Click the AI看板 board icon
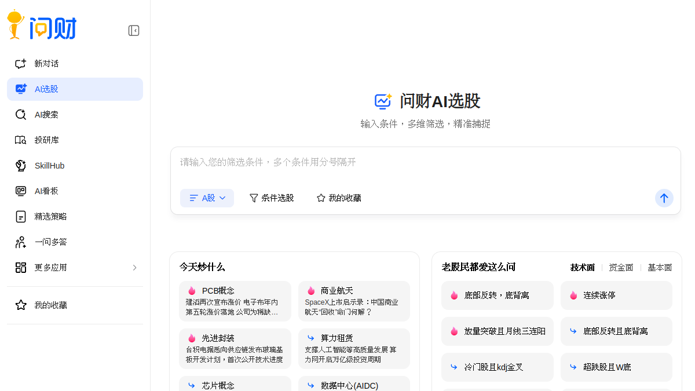 (x=21, y=191)
